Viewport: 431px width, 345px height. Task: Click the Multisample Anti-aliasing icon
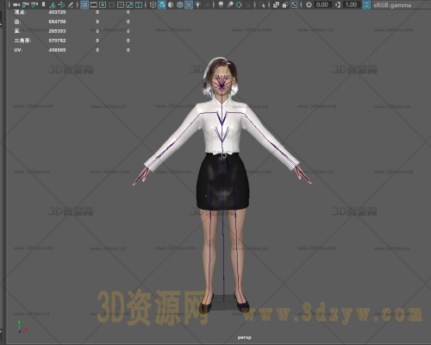[x=239, y=4]
